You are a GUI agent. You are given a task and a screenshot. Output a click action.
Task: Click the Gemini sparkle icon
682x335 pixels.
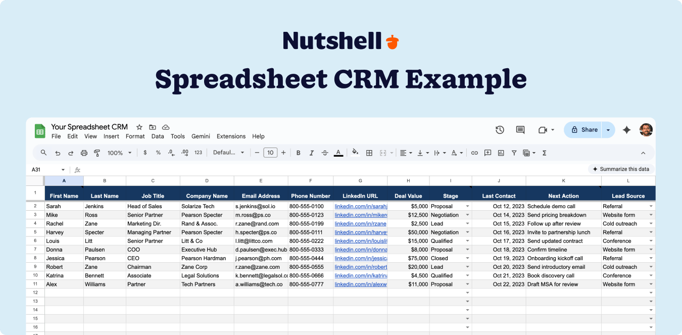coord(626,130)
